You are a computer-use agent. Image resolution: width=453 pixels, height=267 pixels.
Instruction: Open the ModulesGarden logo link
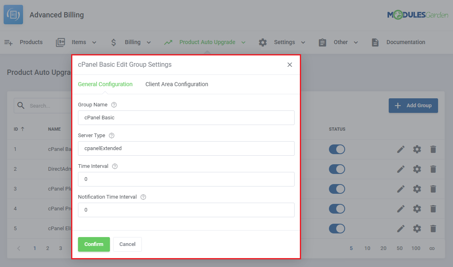417,15
